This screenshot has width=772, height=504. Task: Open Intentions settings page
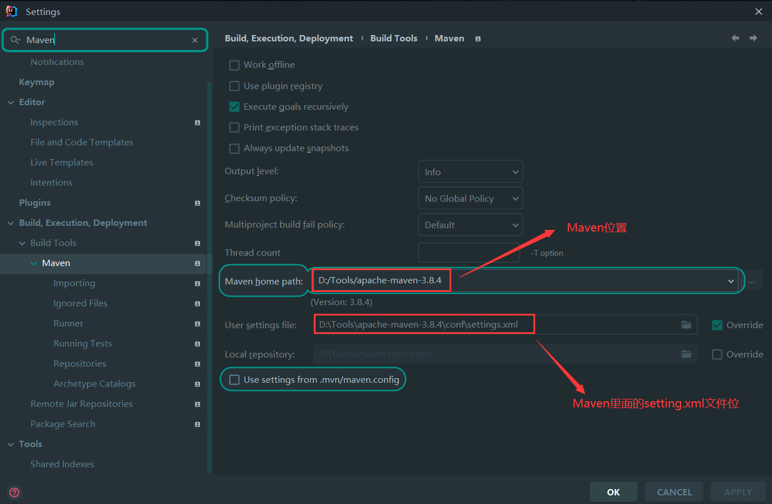point(51,183)
